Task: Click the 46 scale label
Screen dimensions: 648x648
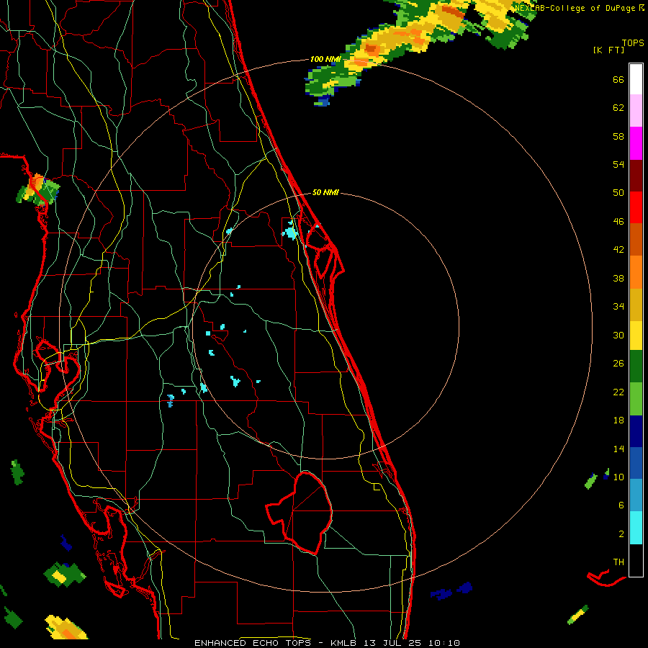Action: [x=618, y=221]
